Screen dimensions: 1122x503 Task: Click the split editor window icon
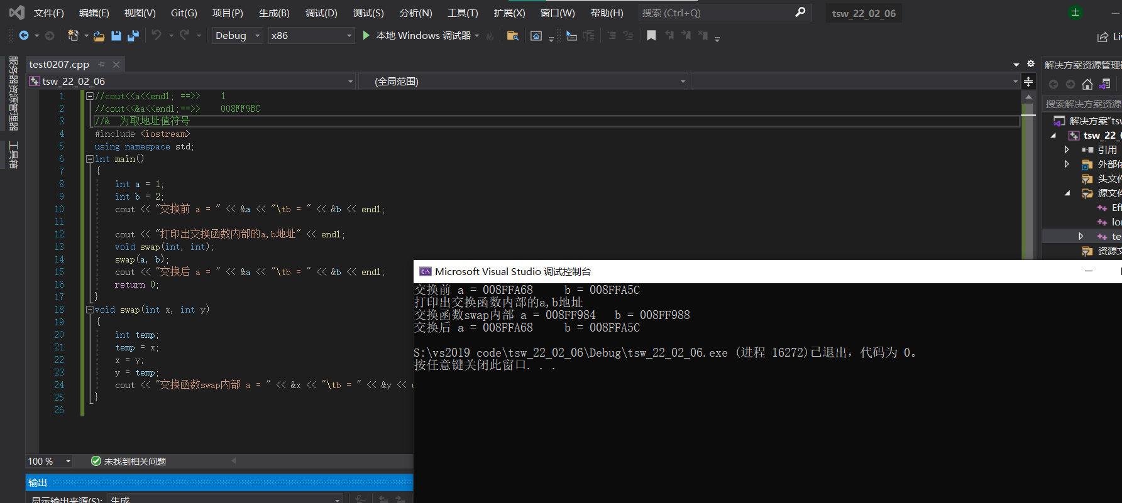(1028, 82)
